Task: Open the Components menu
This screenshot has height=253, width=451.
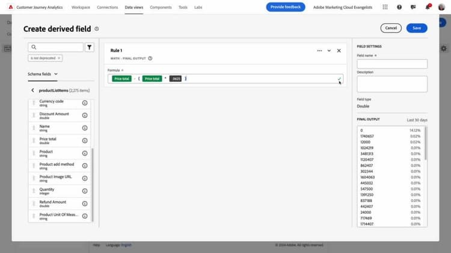Action: coord(161,7)
